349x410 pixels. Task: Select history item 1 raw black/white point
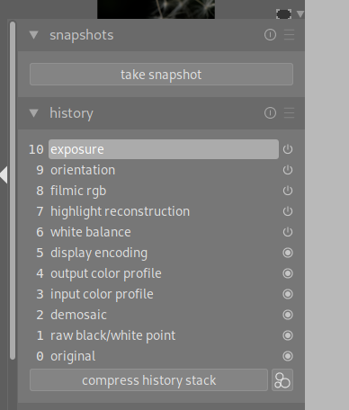click(x=164, y=335)
